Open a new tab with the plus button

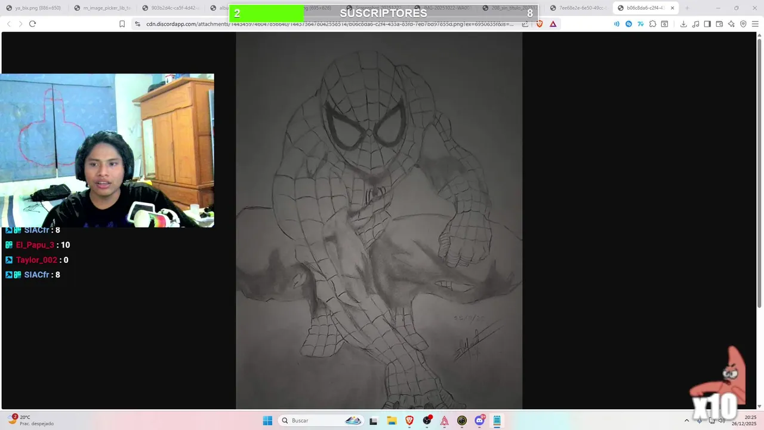click(687, 8)
